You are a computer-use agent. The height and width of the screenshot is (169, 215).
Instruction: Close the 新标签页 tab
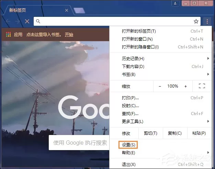[67, 10]
